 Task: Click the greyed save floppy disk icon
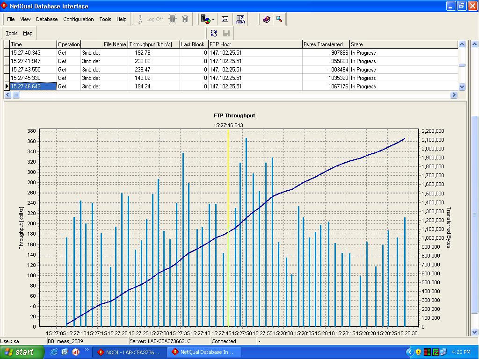pyautogui.click(x=226, y=33)
